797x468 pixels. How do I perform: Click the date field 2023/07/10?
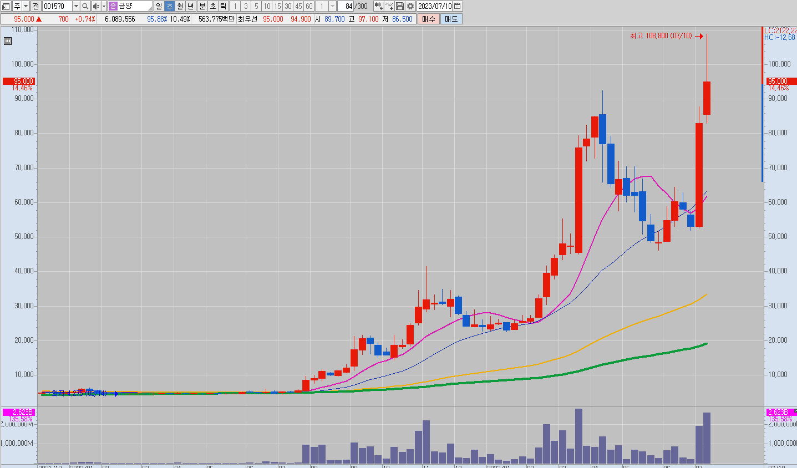click(x=435, y=6)
